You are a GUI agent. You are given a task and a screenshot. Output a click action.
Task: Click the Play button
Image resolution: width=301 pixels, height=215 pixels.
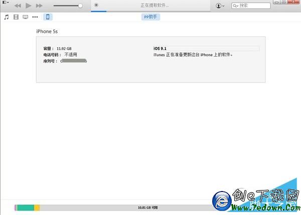(x=29, y=5)
